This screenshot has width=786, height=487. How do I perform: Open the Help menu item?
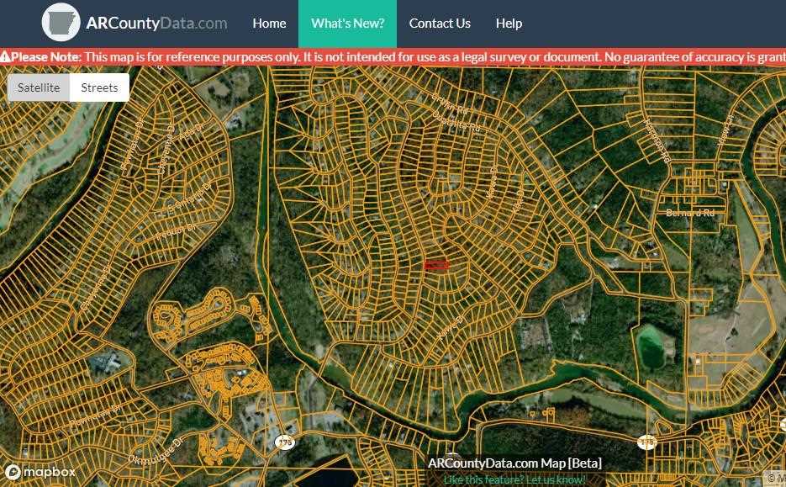coord(509,24)
